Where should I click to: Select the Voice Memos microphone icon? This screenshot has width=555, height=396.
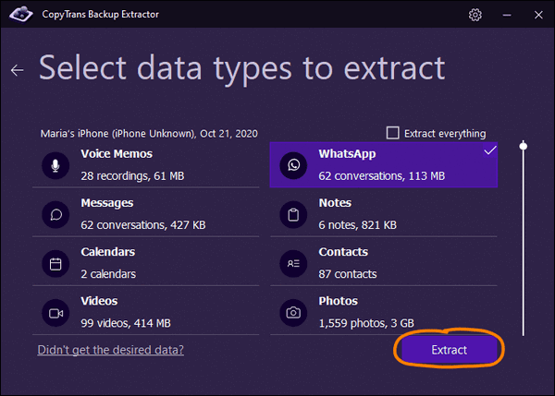[x=55, y=165]
